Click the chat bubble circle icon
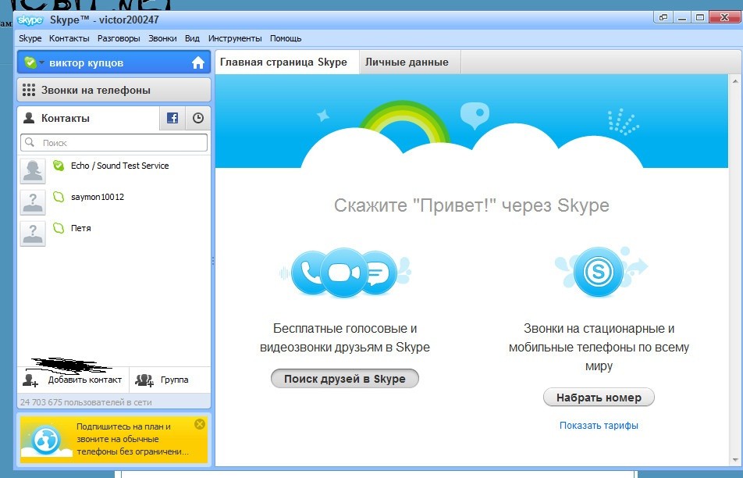The height and width of the screenshot is (478, 743). [380, 273]
